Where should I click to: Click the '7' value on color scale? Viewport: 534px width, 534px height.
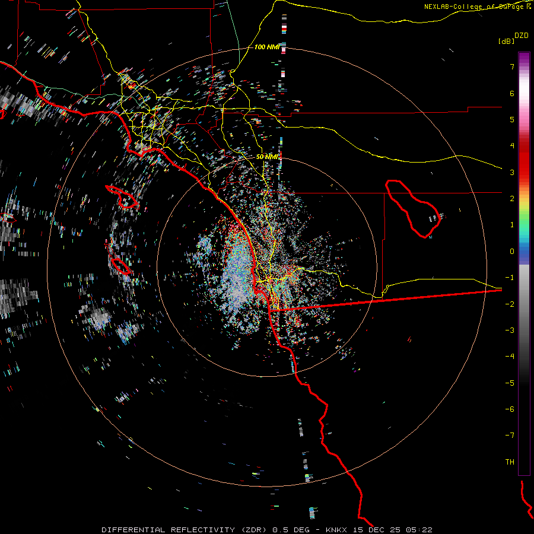[512, 66]
